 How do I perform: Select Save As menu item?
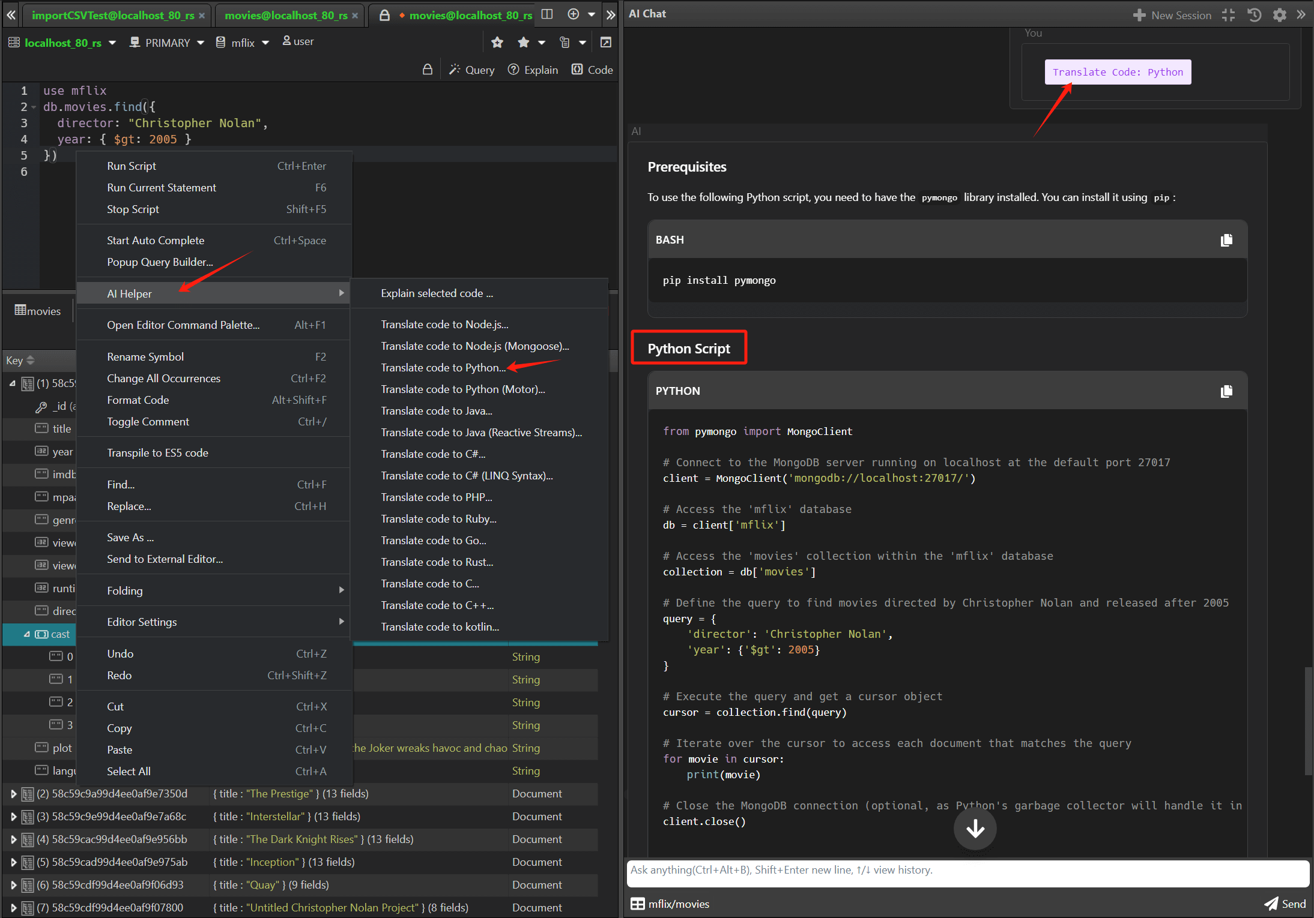point(214,538)
